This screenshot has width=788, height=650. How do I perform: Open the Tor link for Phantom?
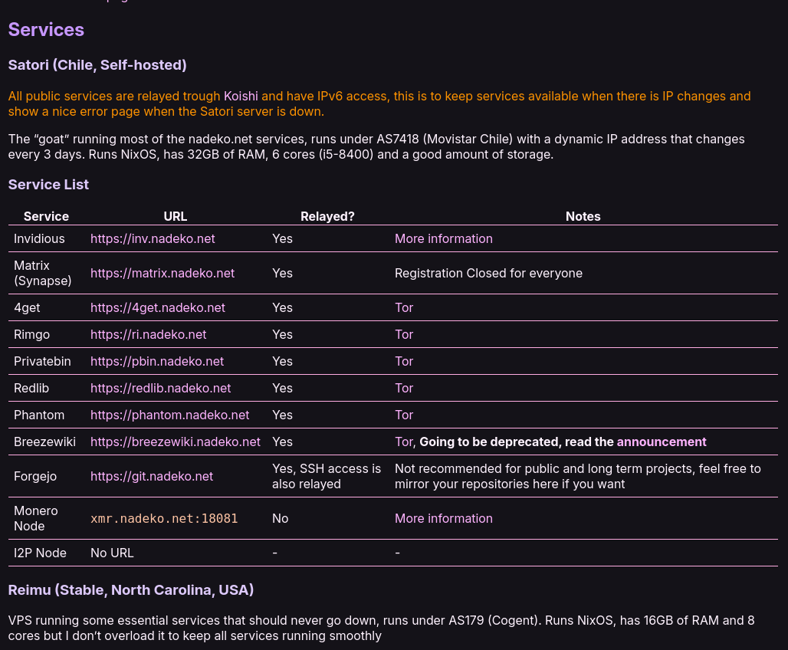click(404, 415)
